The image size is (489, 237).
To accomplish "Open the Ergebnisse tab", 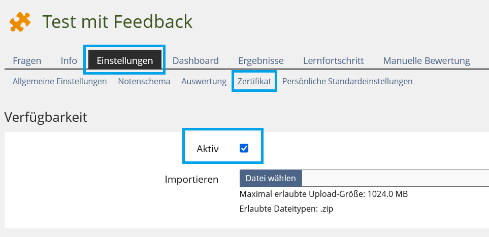I will pos(261,61).
